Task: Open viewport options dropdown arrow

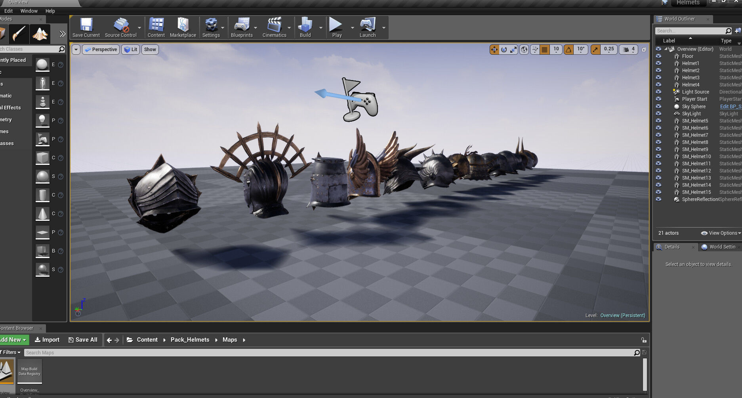Action: coord(76,50)
